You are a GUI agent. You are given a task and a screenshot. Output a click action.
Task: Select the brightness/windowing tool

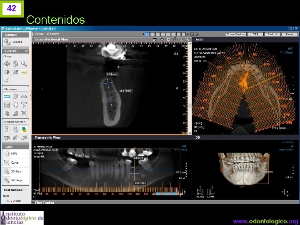(7, 72)
